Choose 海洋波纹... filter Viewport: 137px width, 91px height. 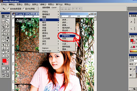coord(67,28)
